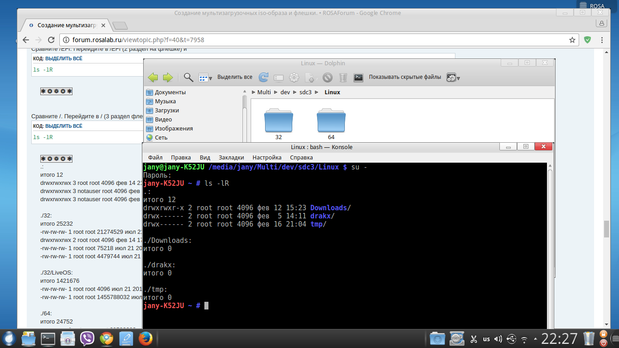Refresh the Dolphin folder view

pos(263,77)
